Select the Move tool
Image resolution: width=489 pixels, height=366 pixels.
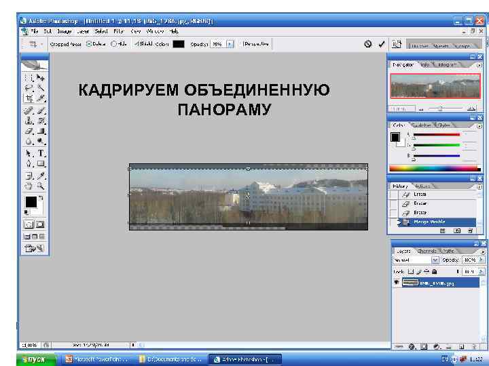(x=41, y=78)
